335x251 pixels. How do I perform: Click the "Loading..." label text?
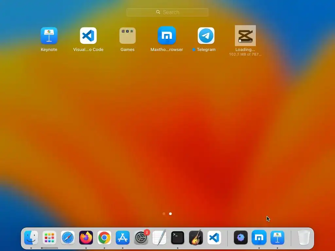(x=245, y=50)
